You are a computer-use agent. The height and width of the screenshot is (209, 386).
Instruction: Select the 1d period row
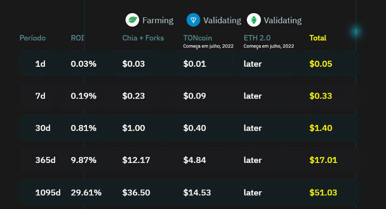click(189, 64)
